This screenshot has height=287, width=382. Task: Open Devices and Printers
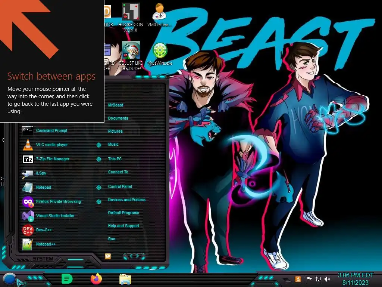[127, 200]
